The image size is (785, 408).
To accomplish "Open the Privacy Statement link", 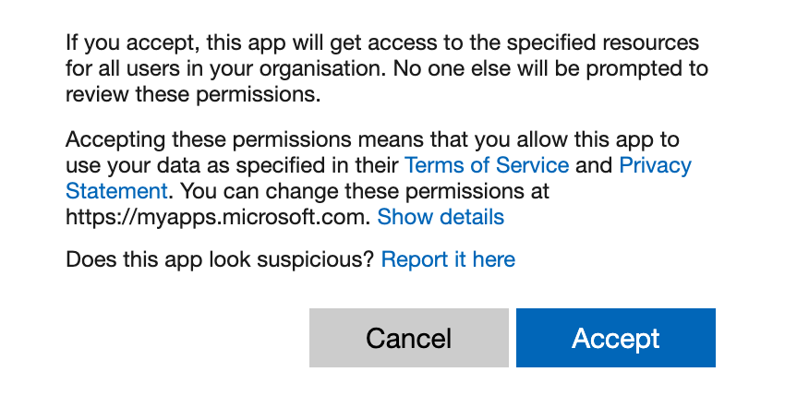I will pyautogui.click(x=655, y=165).
